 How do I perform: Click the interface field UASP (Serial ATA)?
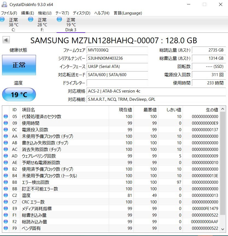(x=117, y=67)
